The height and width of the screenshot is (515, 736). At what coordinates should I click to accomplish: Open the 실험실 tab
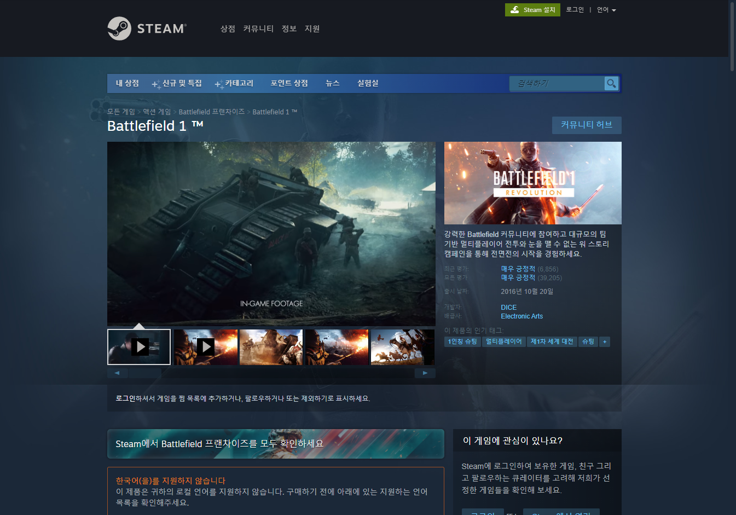(368, 83)
